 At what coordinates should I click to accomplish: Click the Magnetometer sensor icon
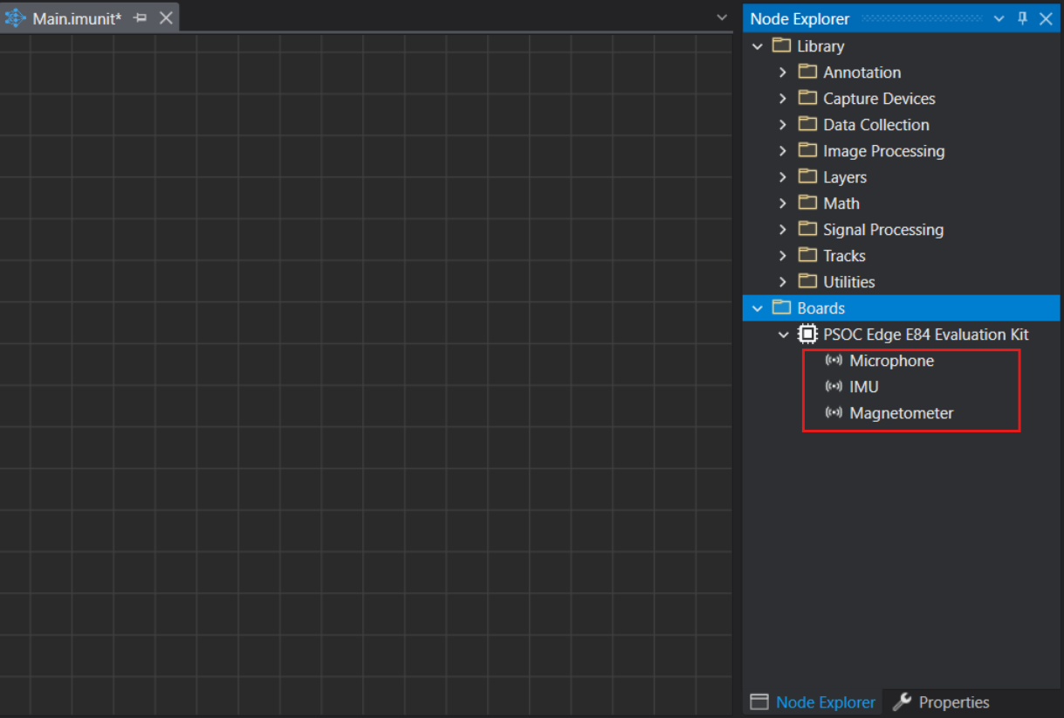coord(833,413)
